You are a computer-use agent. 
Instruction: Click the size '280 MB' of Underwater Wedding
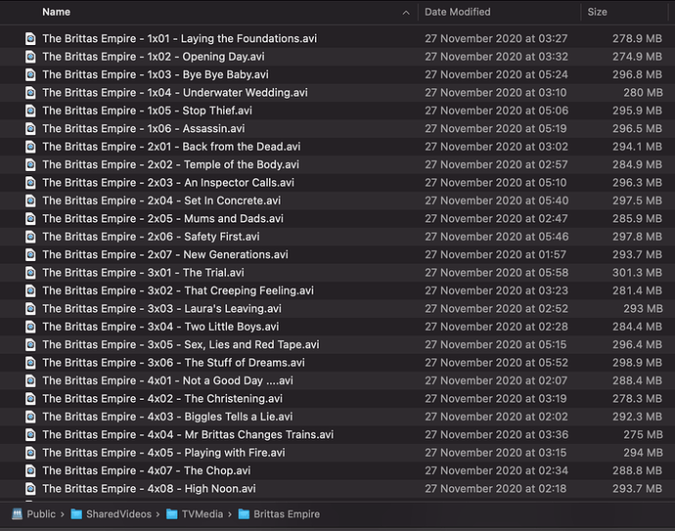[x=643, y=93]
